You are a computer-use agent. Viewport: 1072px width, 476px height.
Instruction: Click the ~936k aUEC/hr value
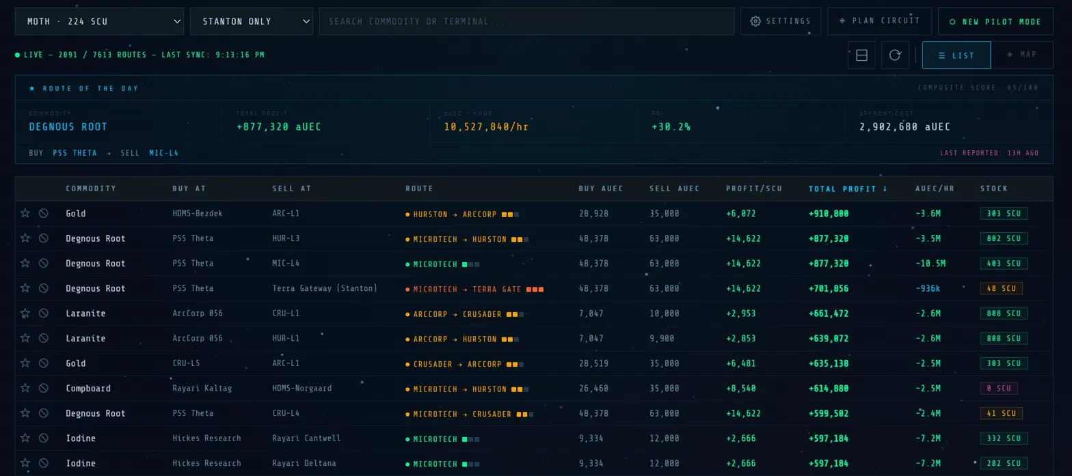click(x=928, y=288)
